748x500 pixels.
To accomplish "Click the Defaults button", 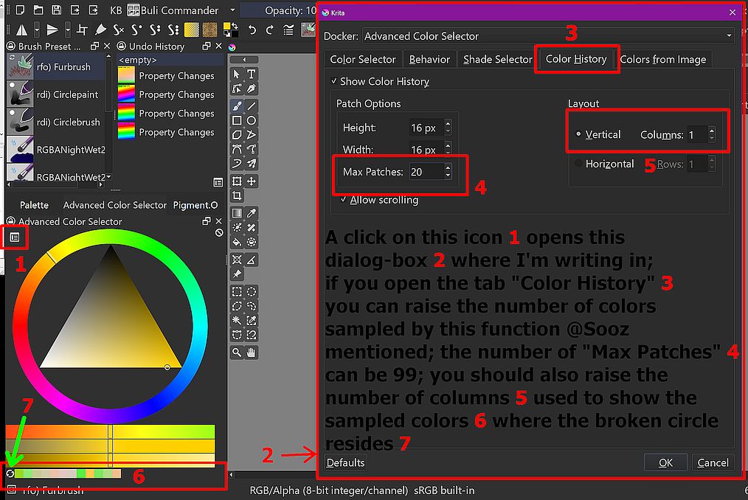I will 345,462.
